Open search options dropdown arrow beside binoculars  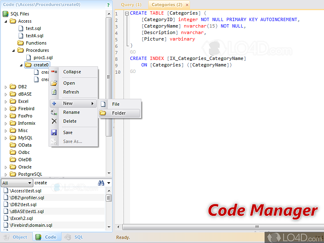pos(109,183)
